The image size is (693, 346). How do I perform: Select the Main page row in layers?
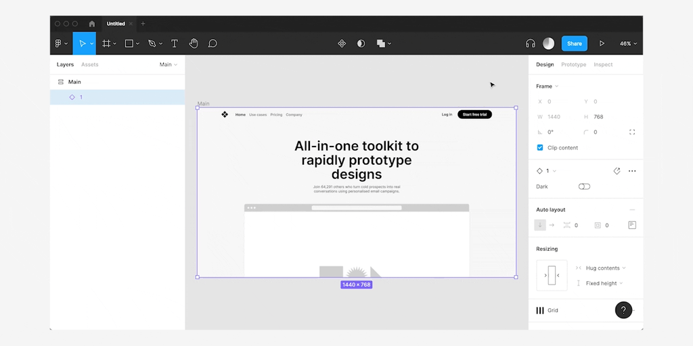coord(117,82)
